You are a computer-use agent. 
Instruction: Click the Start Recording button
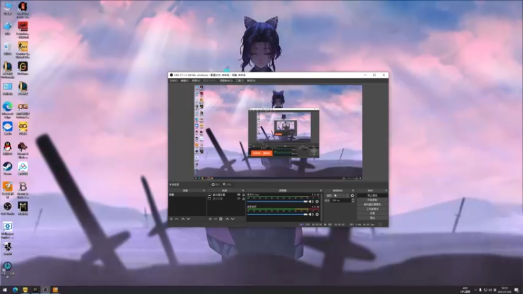pos(372,200)
